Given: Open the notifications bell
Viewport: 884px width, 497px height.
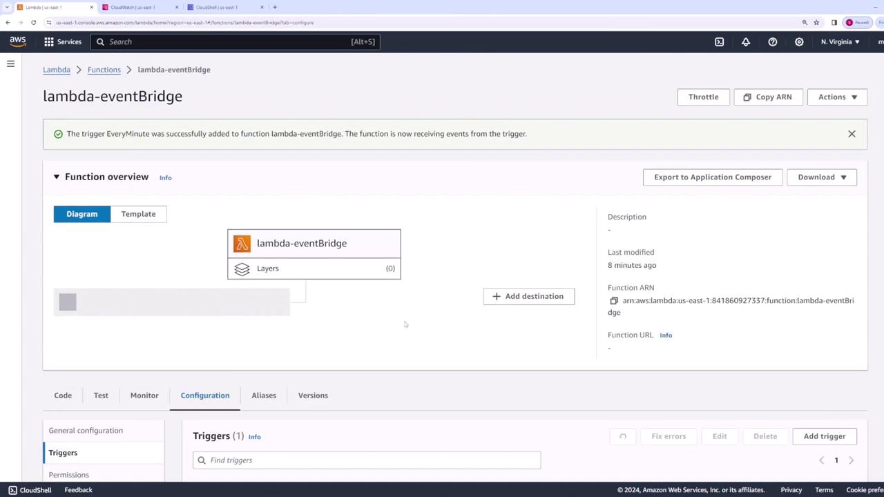Looking at the screenshot, I should (746, 41).
